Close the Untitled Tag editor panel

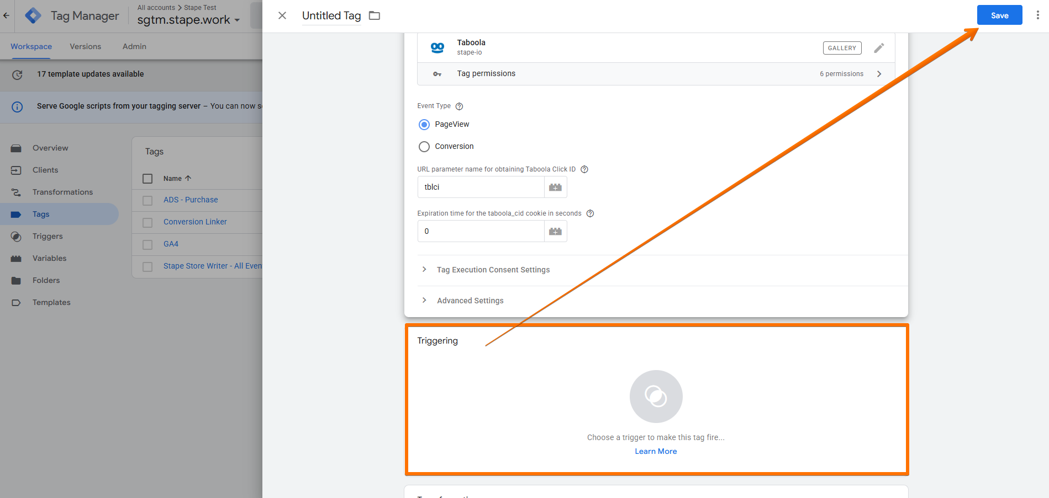click(x=282, y=15)
